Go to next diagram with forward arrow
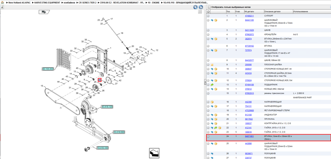Image resolution: width=331 pixels, height=159 pixels. (201, 7)
